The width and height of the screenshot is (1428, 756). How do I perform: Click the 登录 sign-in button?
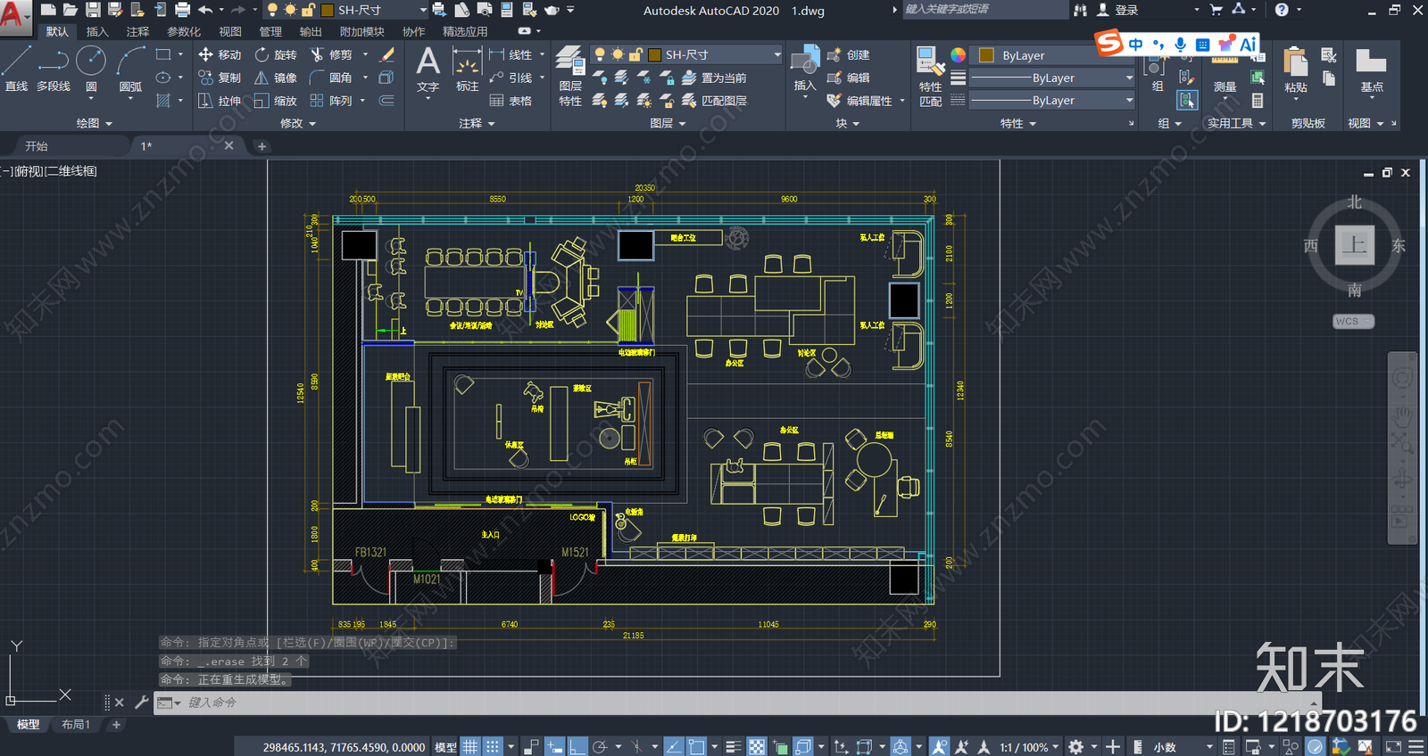[x=1117, y=10]
